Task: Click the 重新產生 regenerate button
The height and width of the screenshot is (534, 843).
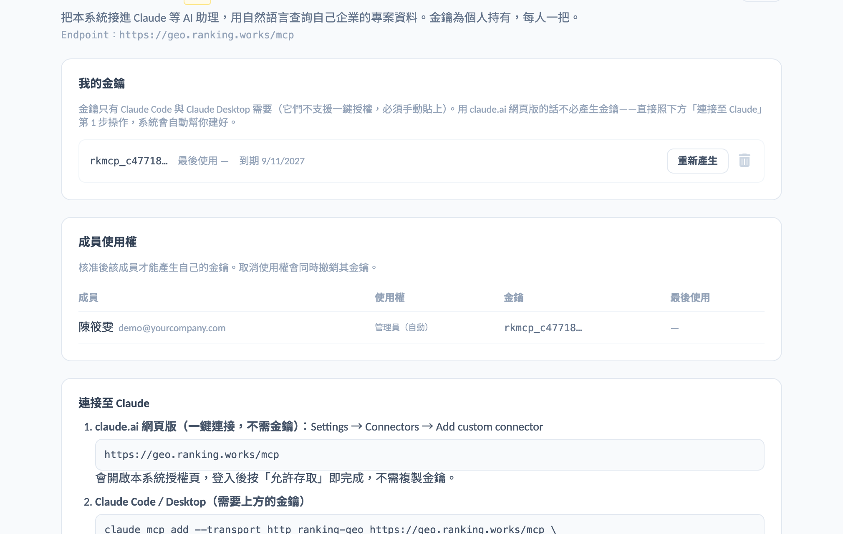Action: (697, 161)
